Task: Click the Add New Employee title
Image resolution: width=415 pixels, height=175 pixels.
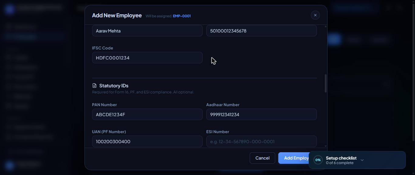Action: tap(117, 15)
